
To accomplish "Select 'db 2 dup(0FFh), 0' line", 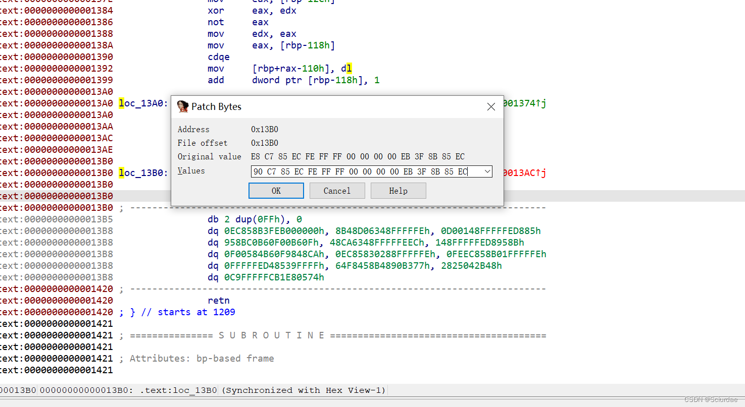I will (x=255, y=219).
